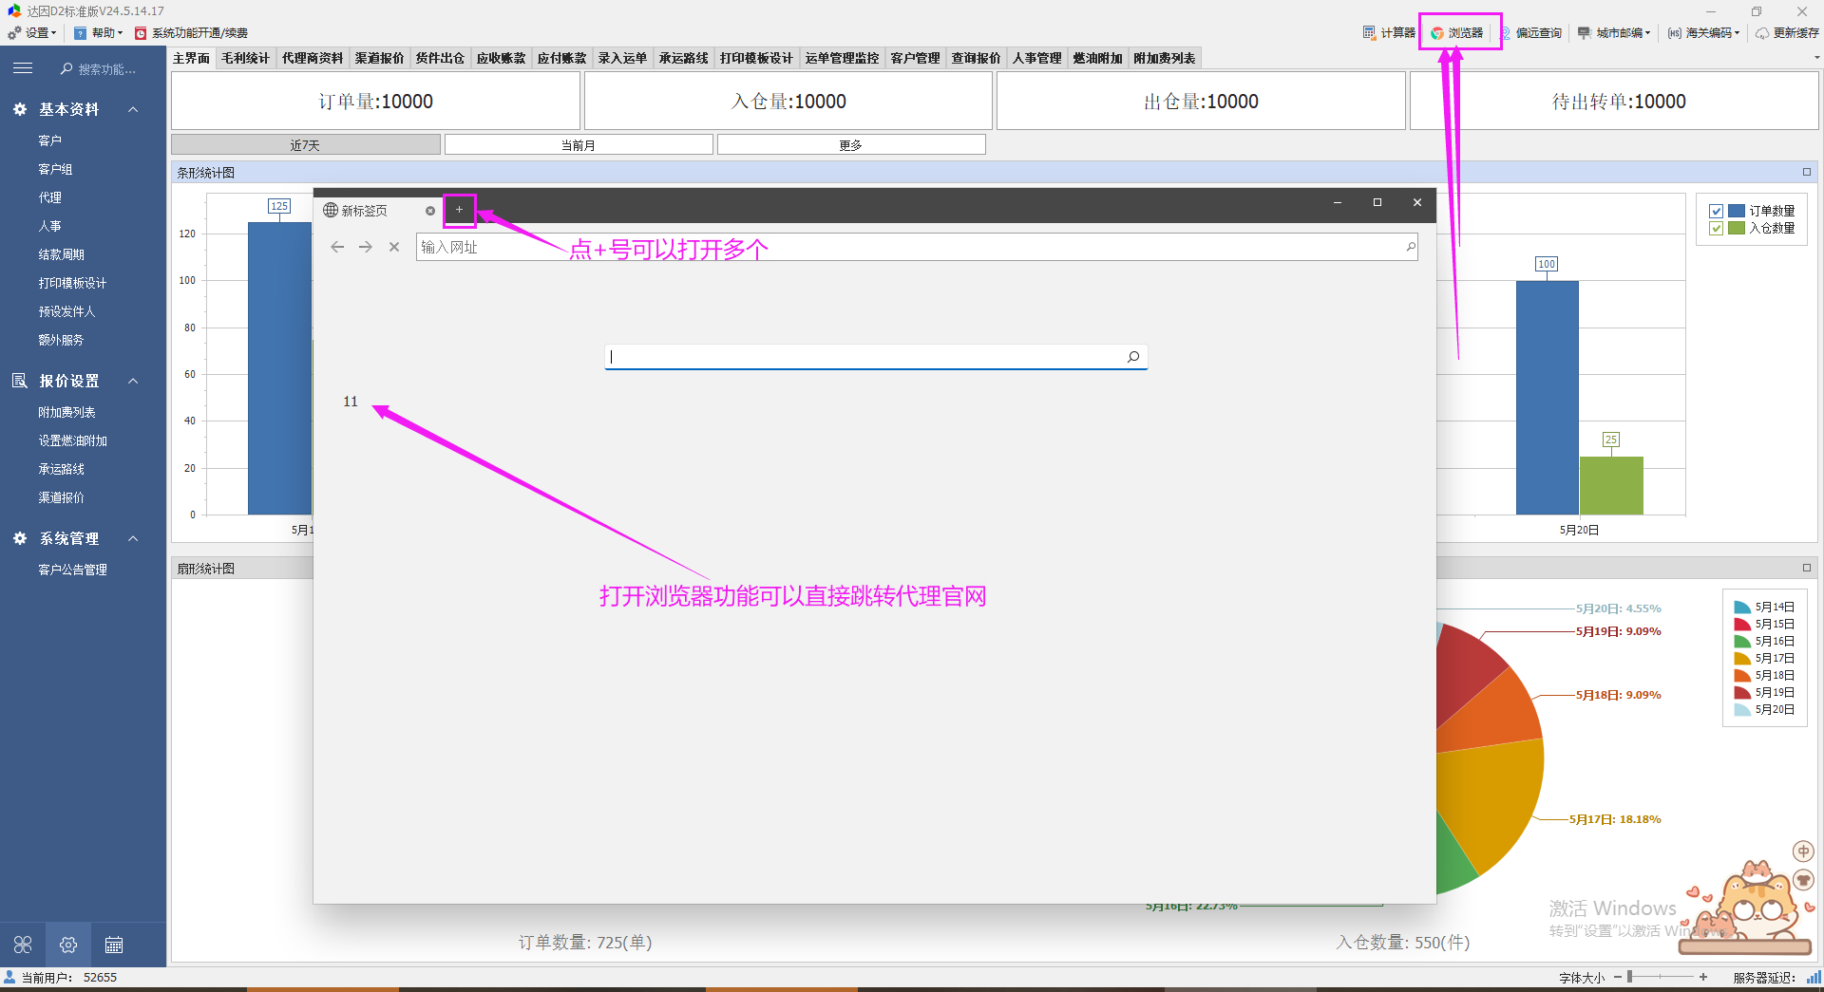Adjust the 字体大小 font size slider
1824x992 pixels.
(x=1630, y=977)
